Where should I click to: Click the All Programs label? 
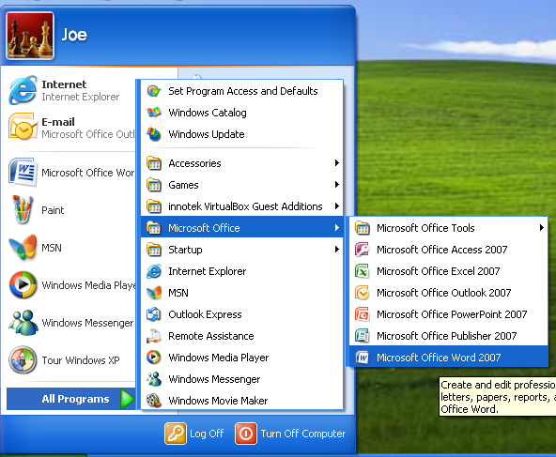pos(75,399)
